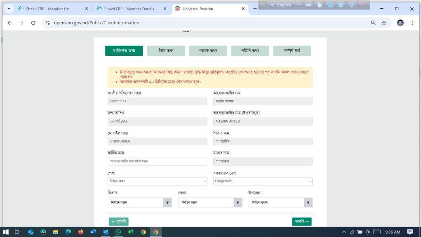Screen dimensions: 421x237
Task: Open the Chrome profile avatar
Action: pyautogui.click(x=400, y=23)
